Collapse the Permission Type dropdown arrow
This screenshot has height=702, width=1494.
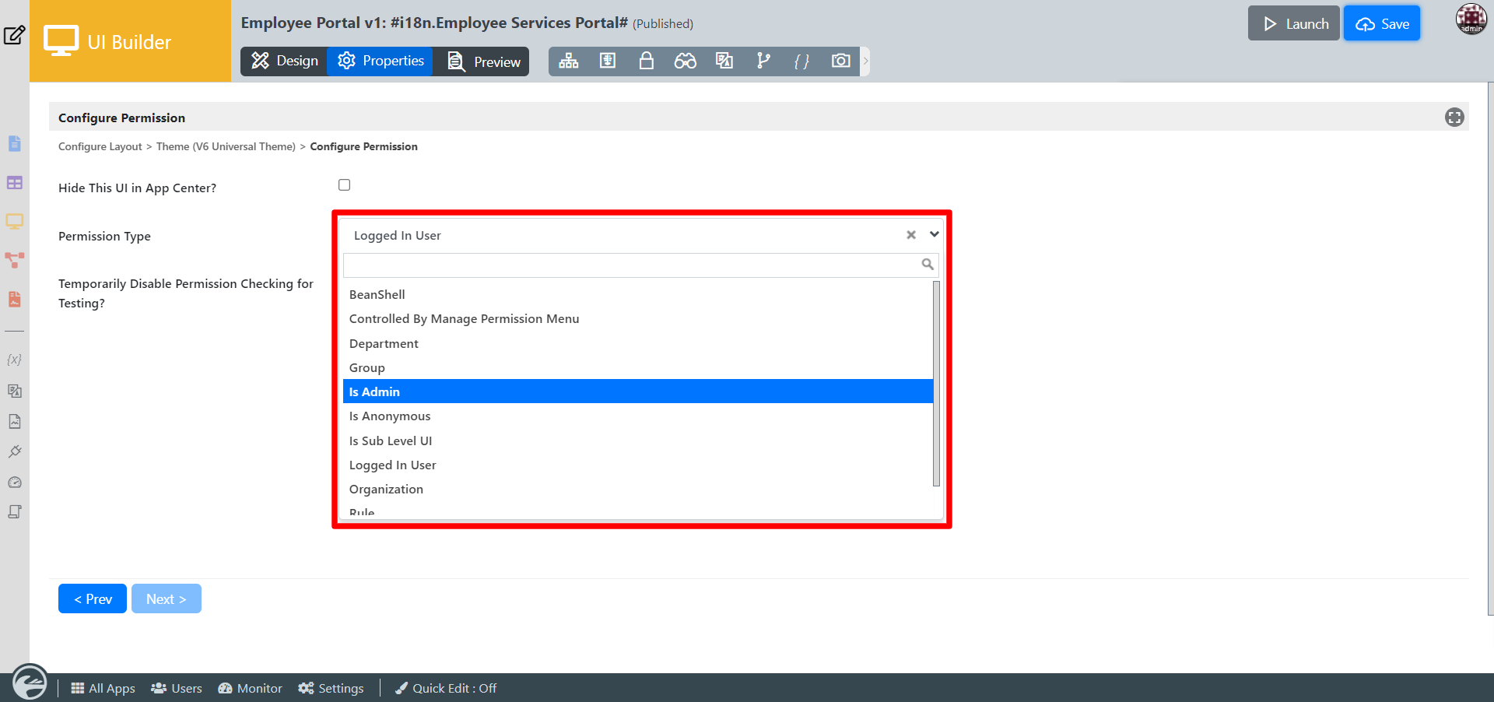click(934, 234)
